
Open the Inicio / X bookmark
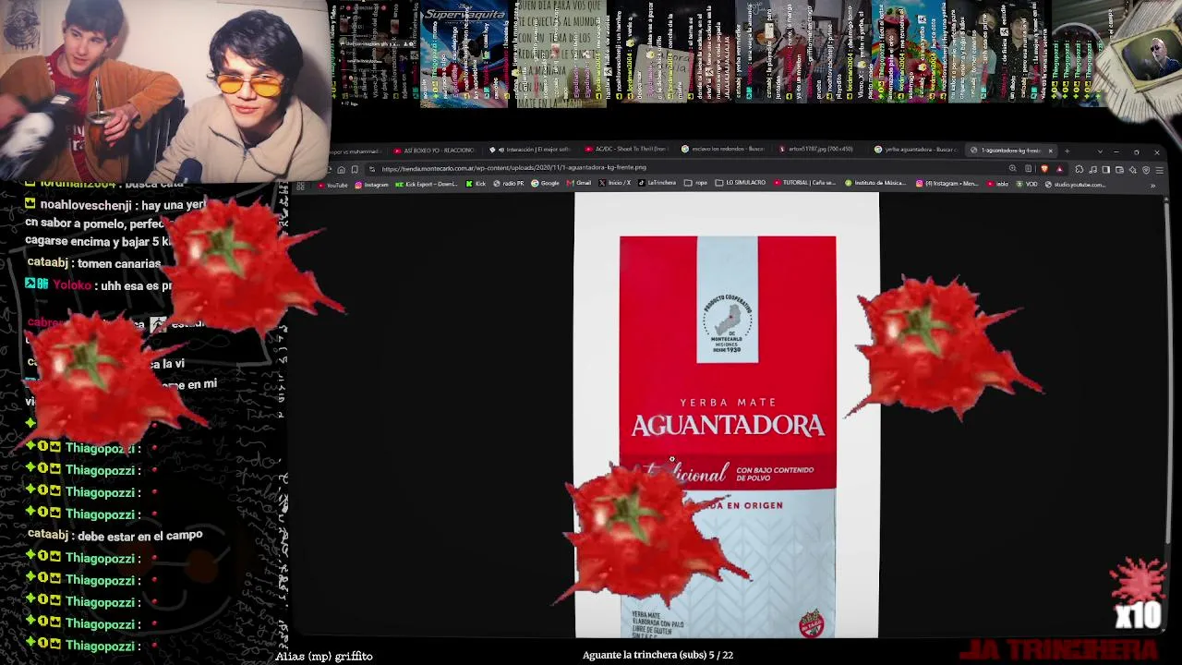[x=616, y=185]
